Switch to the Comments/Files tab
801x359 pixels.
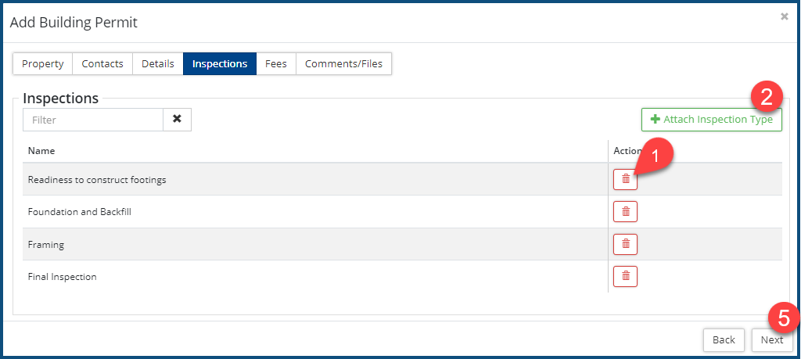point(343,64)
